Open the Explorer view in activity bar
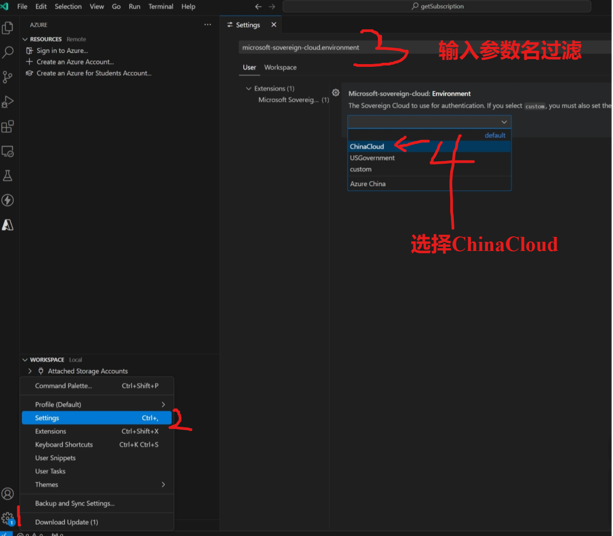The height and width of the screenshot is (536, 613). (8, 28)
